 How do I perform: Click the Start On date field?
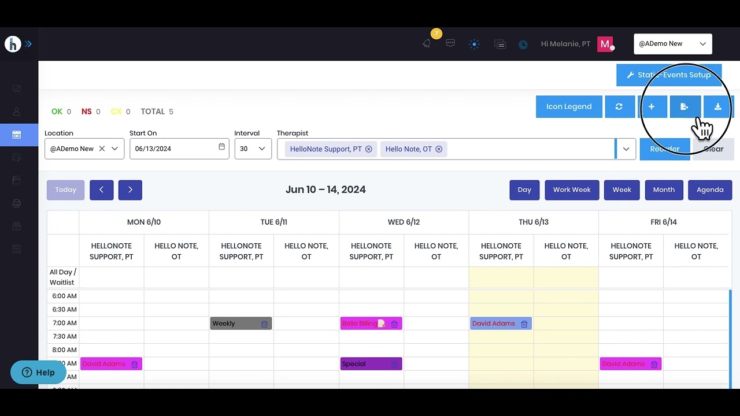179,149
